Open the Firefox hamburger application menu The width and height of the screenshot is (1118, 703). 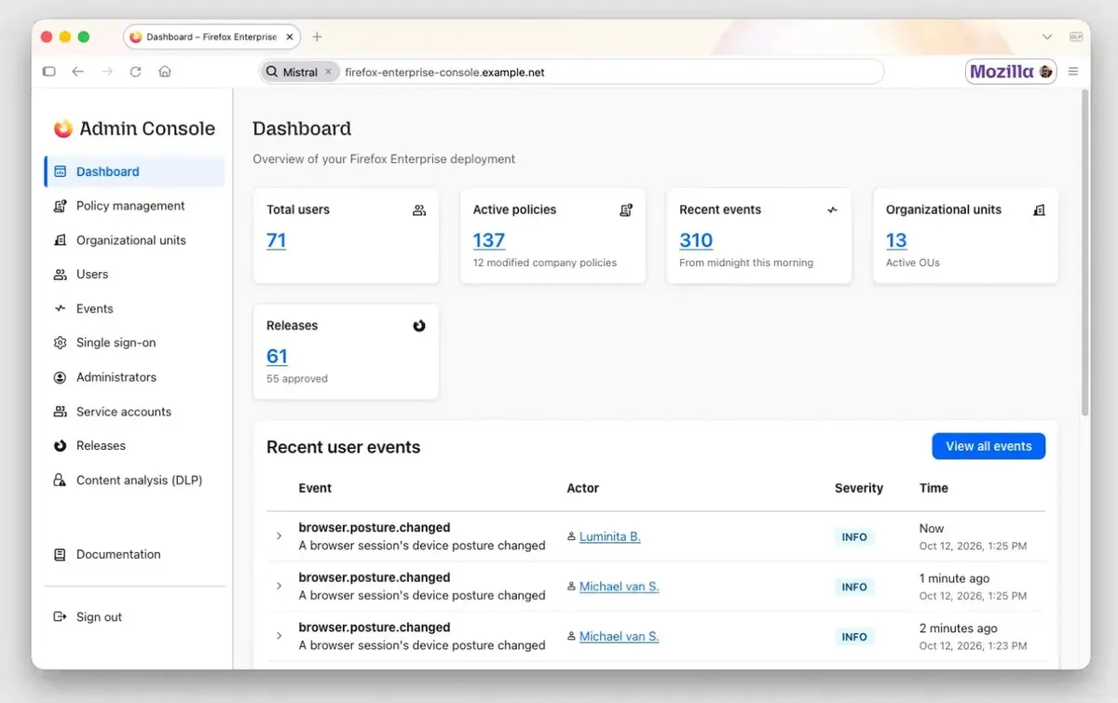pos(1073,72)
